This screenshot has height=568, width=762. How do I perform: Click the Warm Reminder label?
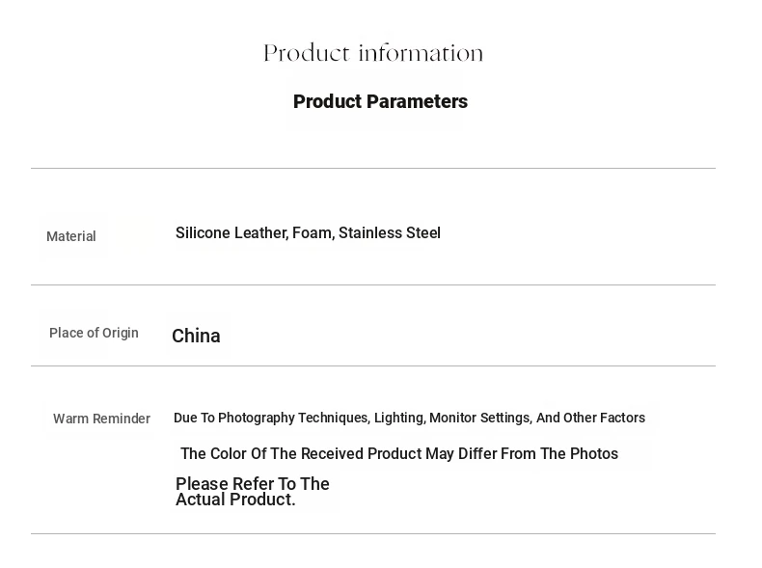(x=101, y=419)
